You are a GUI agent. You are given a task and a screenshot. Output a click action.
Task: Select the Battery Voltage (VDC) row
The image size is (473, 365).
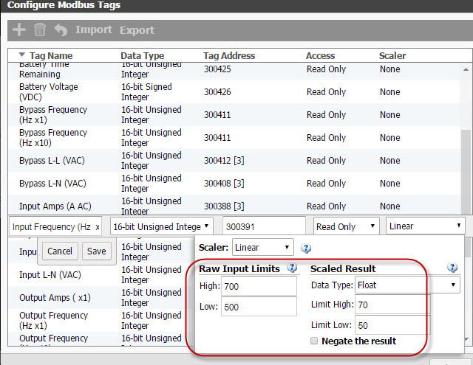click(x=234, y=91)
